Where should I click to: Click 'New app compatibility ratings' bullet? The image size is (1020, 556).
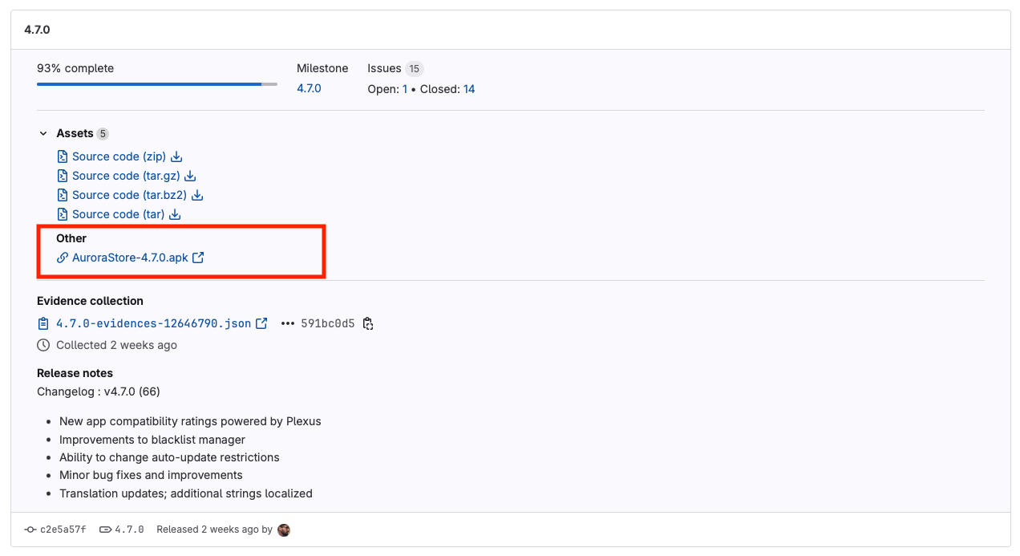pos(190,421)
